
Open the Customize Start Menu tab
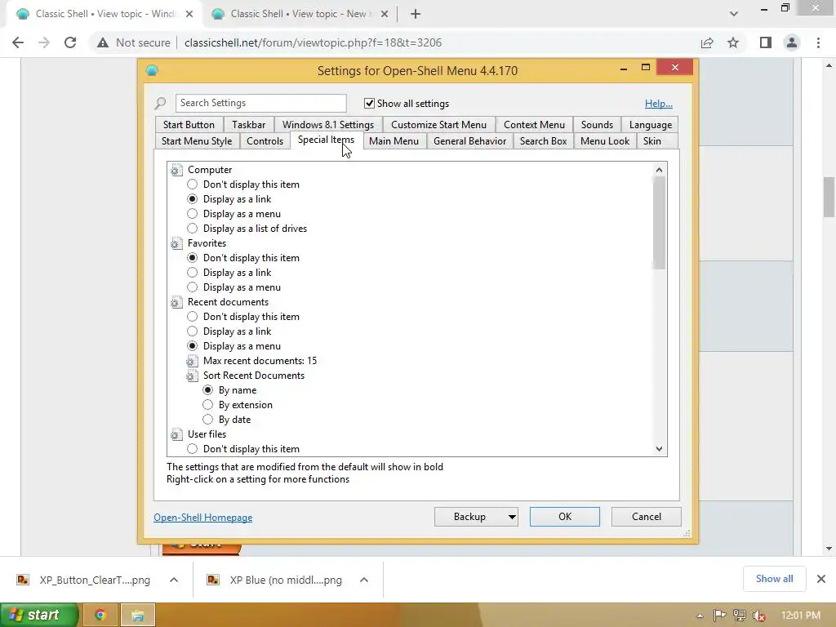coord(438,125)
